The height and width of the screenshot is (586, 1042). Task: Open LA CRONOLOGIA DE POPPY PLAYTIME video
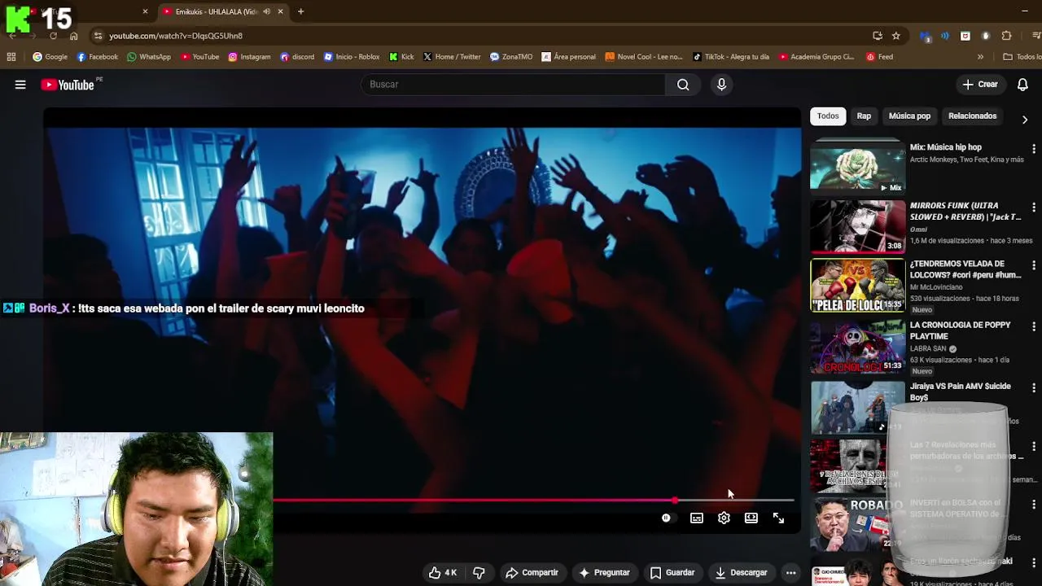[960, 330]
